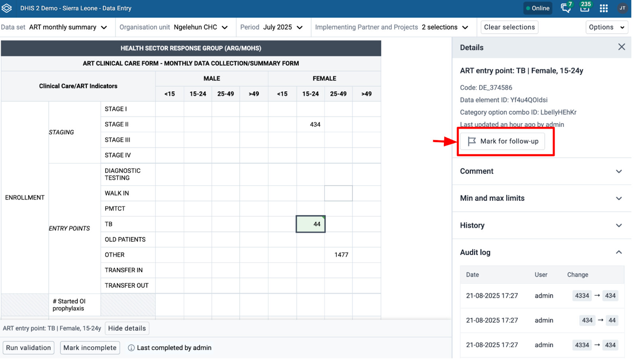Click the Online status indicator
Screen dimensions: 637x359
pos(537,8)
